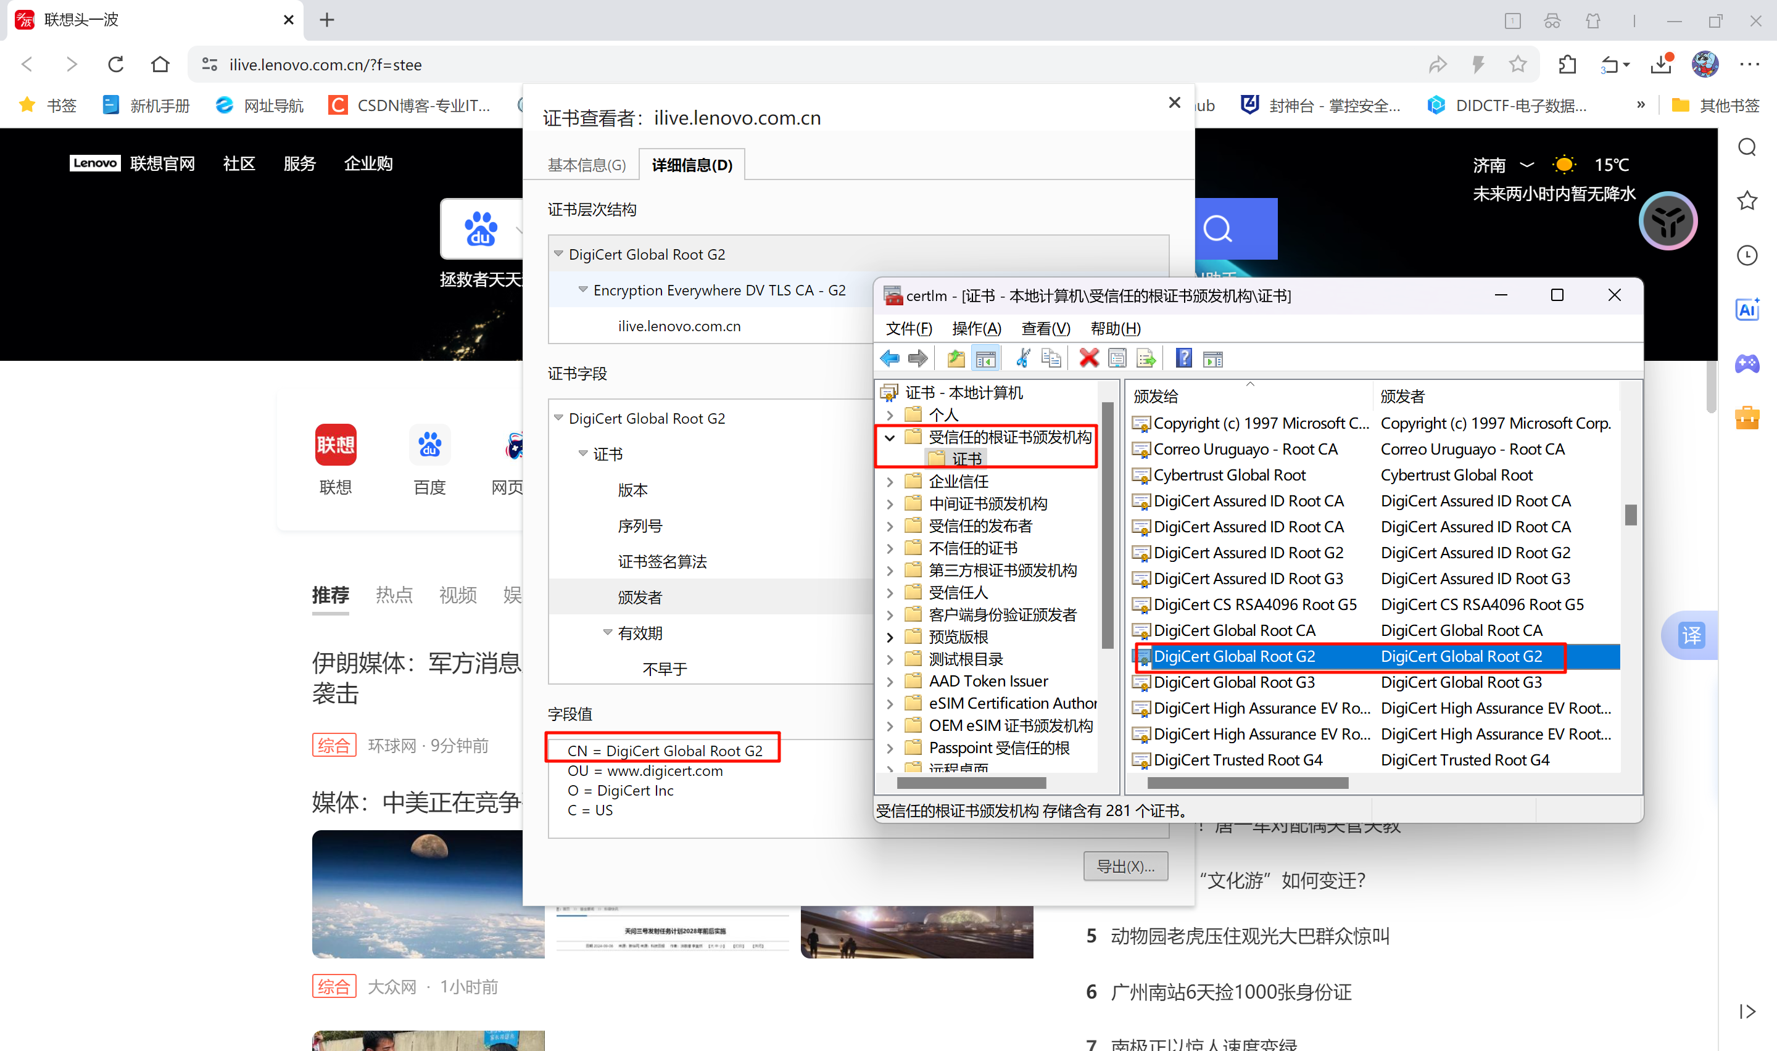Click the Cut scissors icon in certlm

[x=1023, y=358]
